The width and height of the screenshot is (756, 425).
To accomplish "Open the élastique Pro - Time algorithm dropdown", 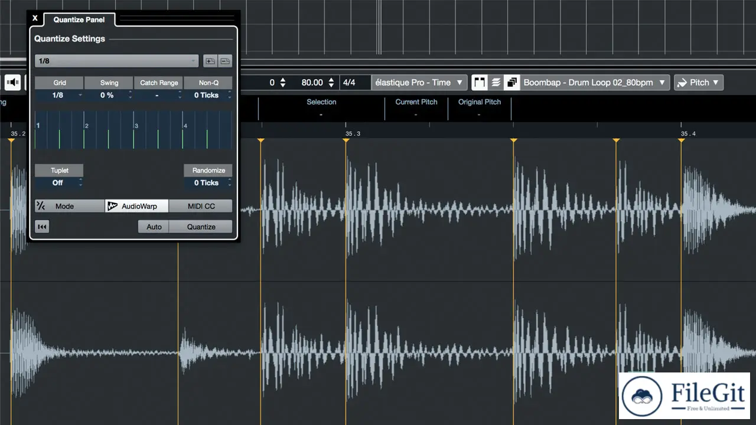I will pyautogui.click(x=419, y=83).
